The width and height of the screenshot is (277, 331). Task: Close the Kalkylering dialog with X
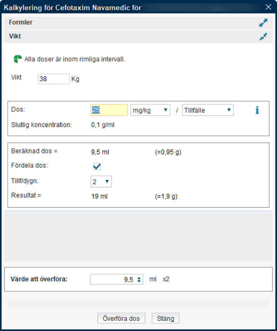coord(268,7)
